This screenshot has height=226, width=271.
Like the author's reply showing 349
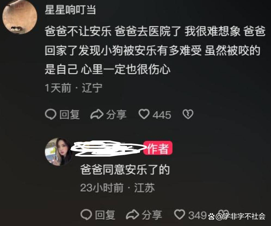pyautogui.click(x=180, y=214)
